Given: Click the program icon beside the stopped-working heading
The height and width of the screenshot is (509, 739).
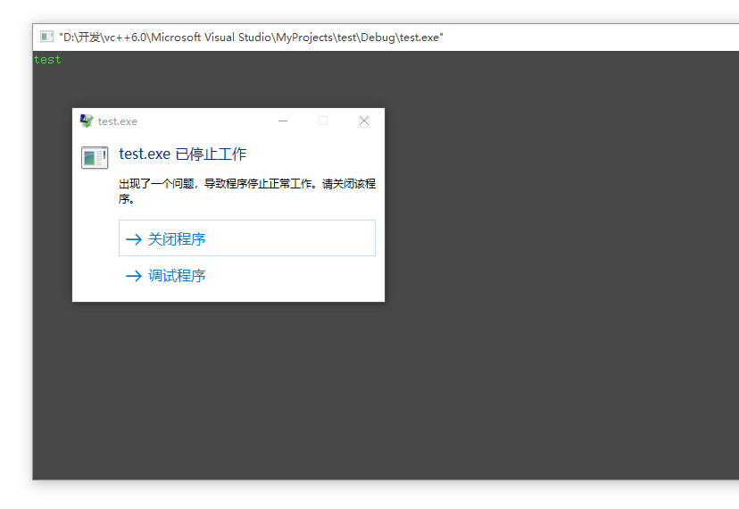Looking at the screenshot, I should click(95, 157).
